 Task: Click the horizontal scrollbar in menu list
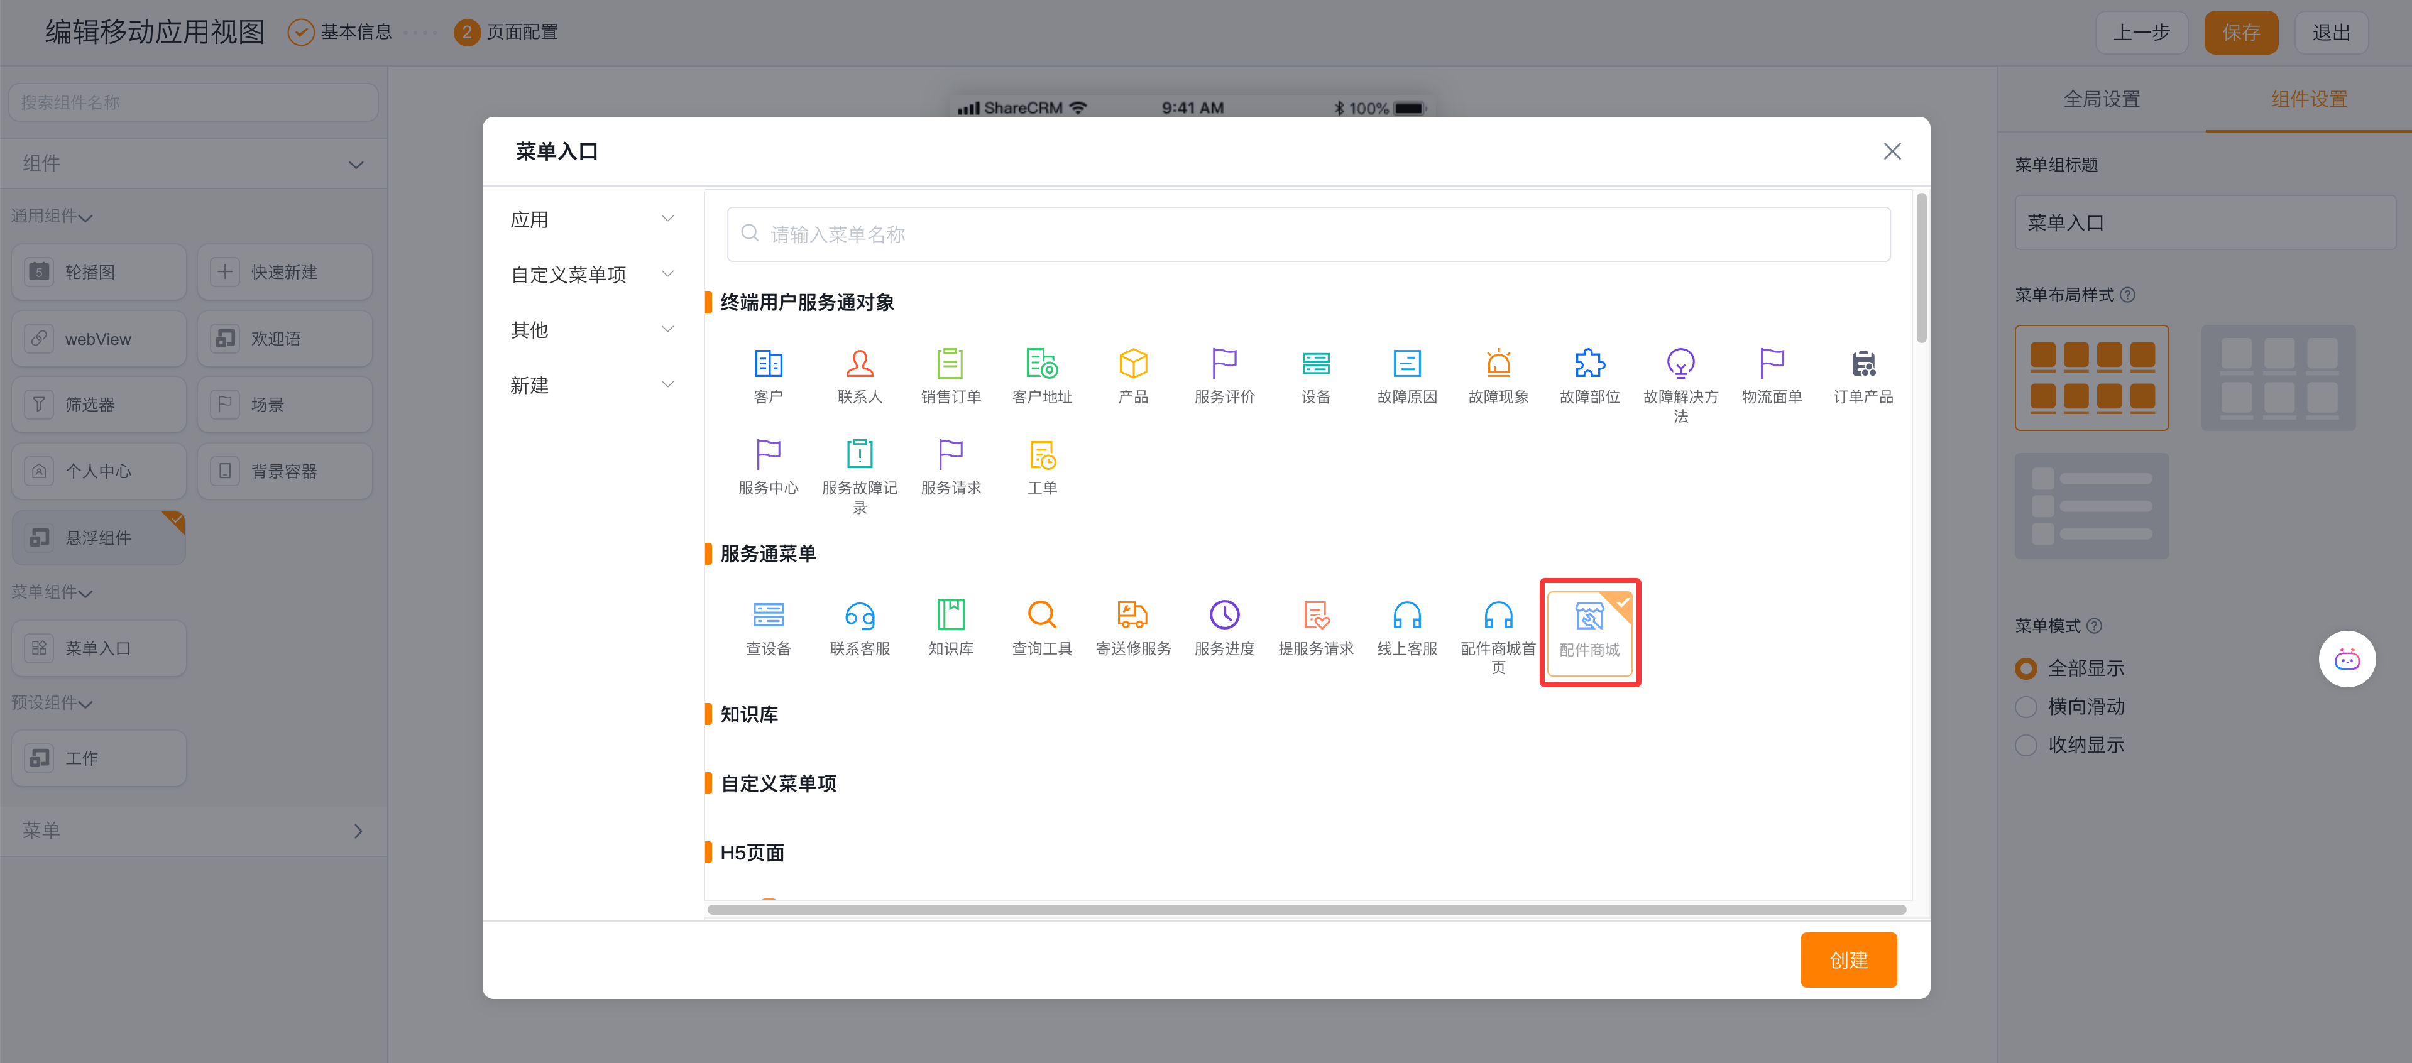pyautogui.click(x=1306, y=908)
